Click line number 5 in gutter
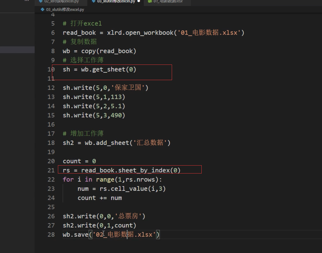This screenshot has width=322, height=253. coord(53,23)
